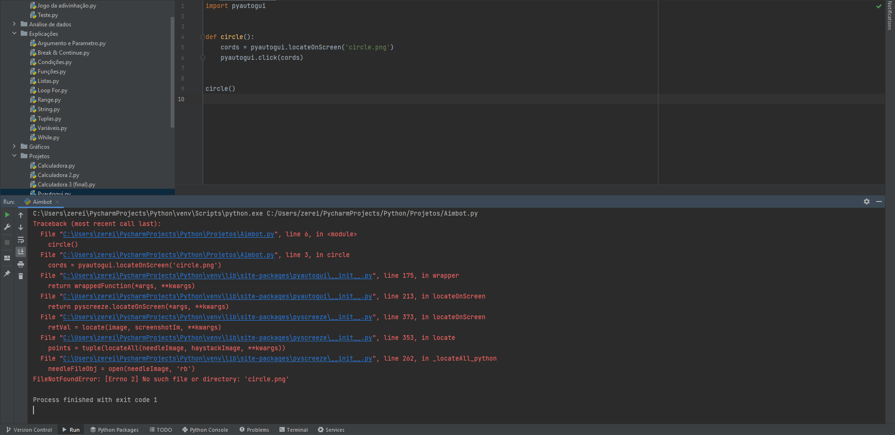Go down the stack trace arrow
Viewport: 895px width, 435px height.
click(x=21, y=227)
